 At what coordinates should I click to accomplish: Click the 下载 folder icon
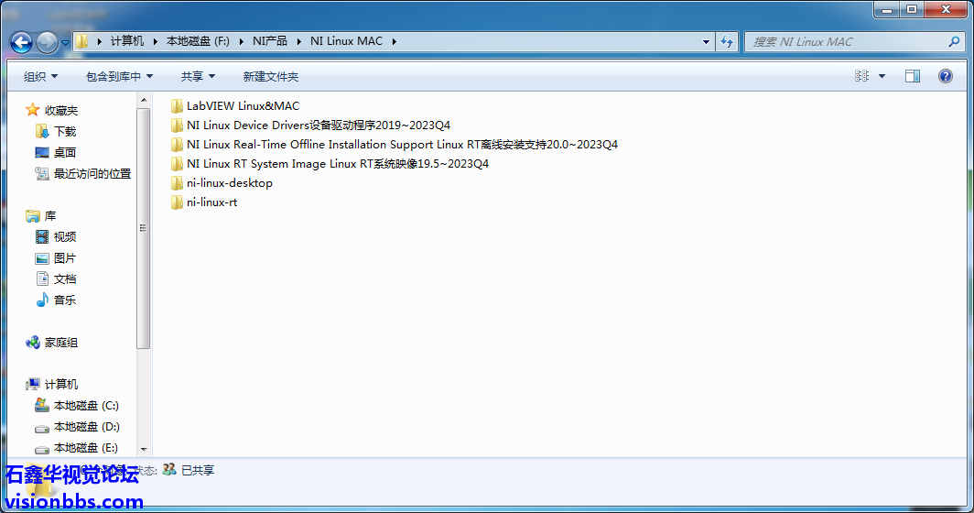coord(41,131)
